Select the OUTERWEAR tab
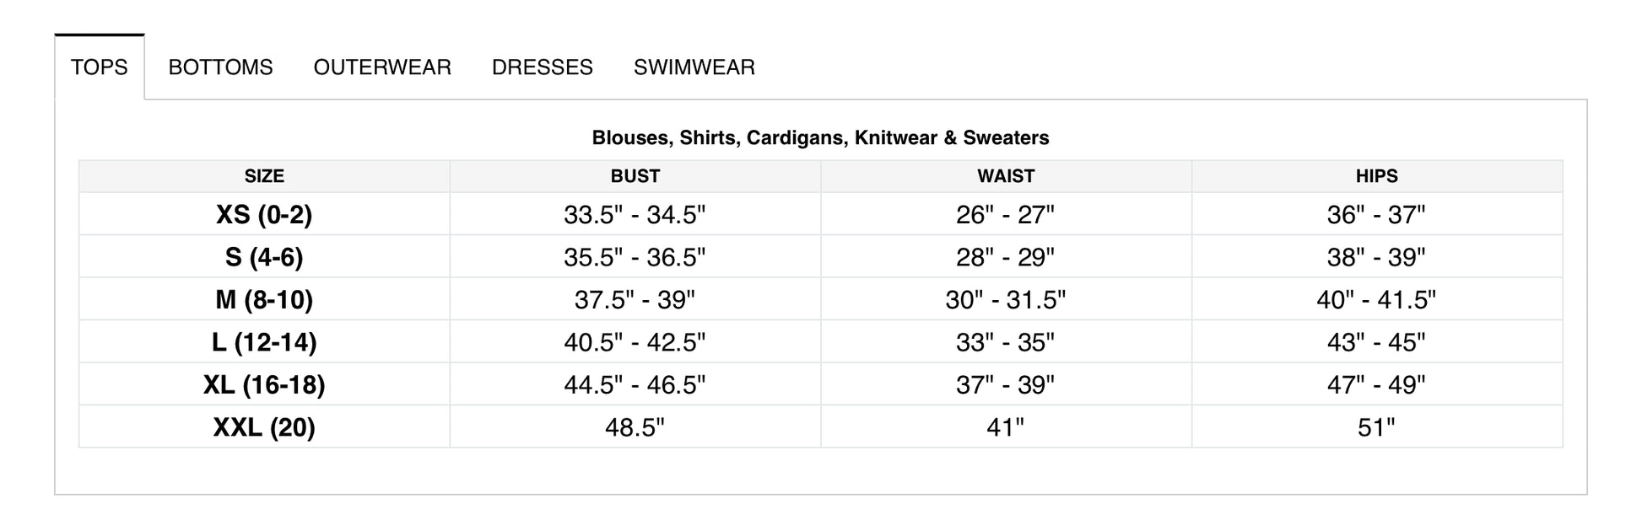 [x=382, y=67]
